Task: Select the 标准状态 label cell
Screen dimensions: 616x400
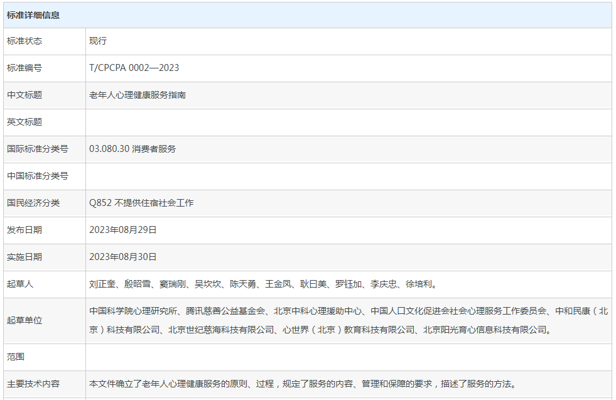Action: point(24,41)
